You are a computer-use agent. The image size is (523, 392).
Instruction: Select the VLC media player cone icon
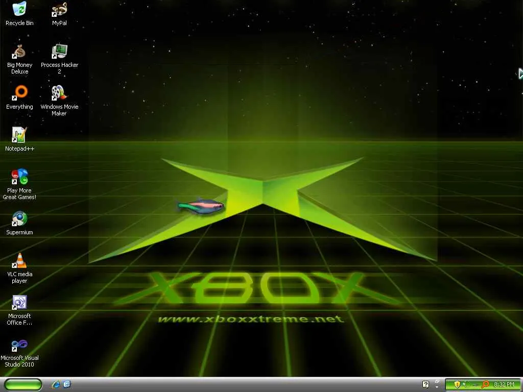click(x=19, y=268)
